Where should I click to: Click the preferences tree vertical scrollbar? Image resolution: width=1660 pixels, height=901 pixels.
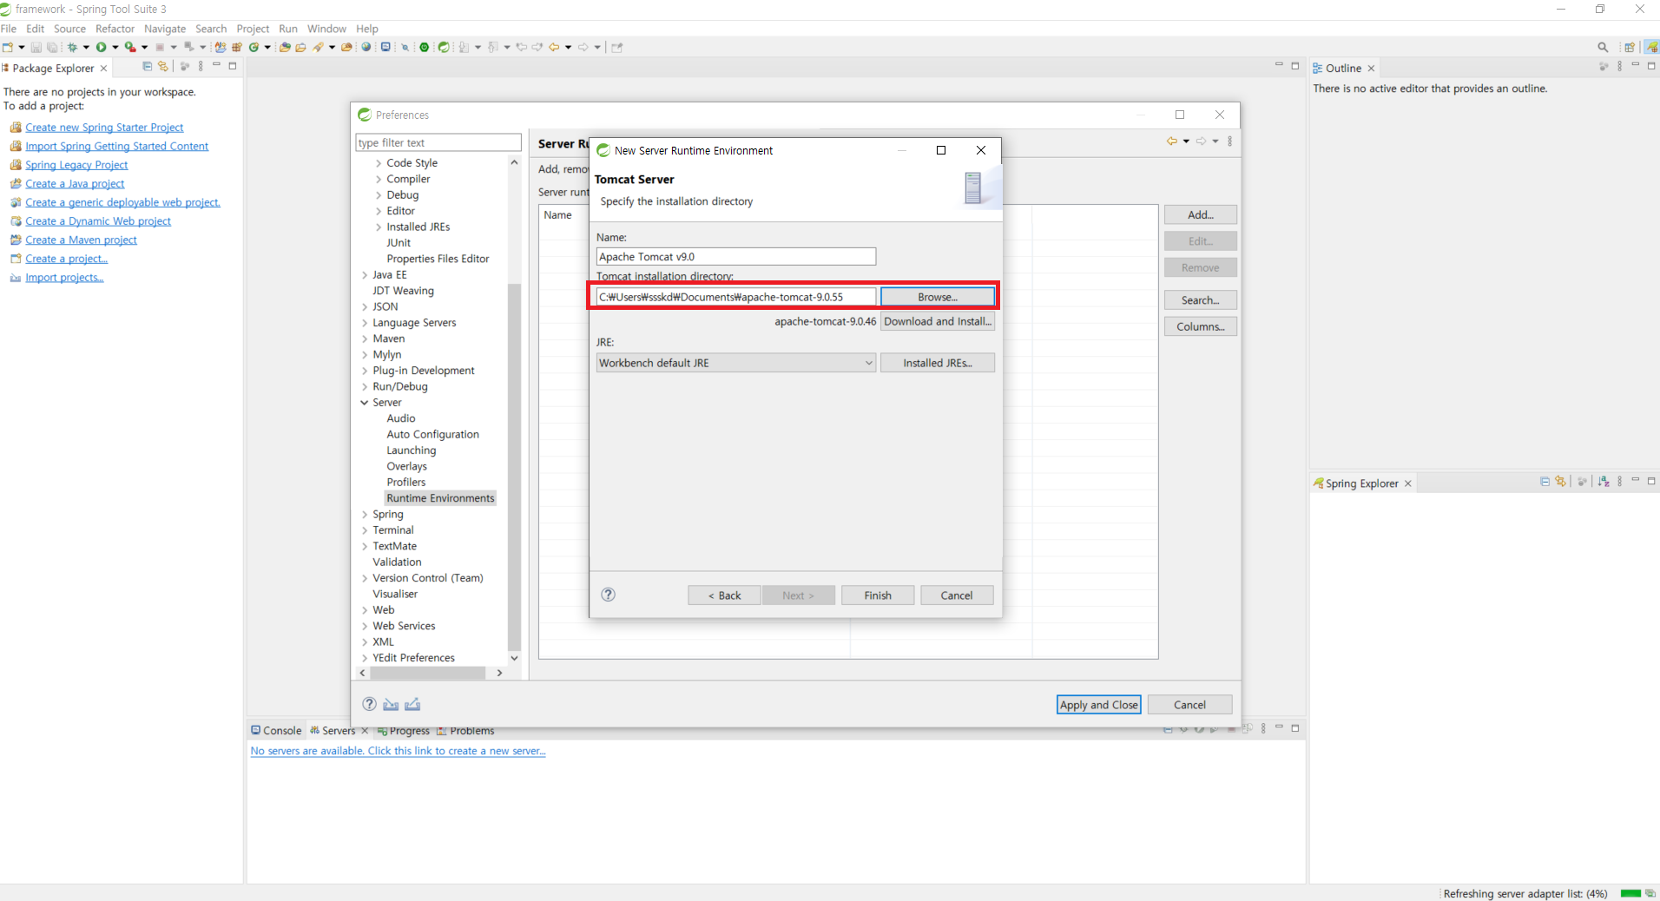coord(514,467)
